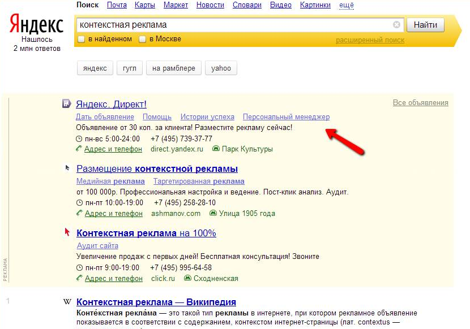
Task: Open 'Размещение контекстной рекламы' ad title
Action: [x=157, y=168]
